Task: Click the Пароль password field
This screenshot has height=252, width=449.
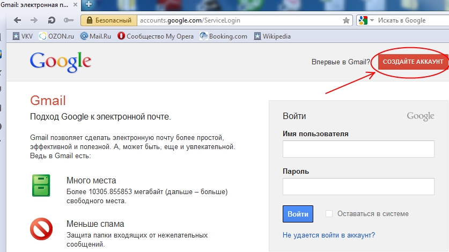Action: pyautogui.click(x=358, y=187)
